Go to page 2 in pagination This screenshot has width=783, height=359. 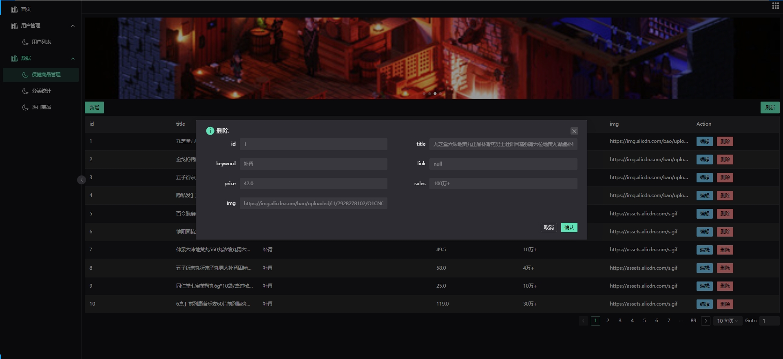click(x=608, y=321)
